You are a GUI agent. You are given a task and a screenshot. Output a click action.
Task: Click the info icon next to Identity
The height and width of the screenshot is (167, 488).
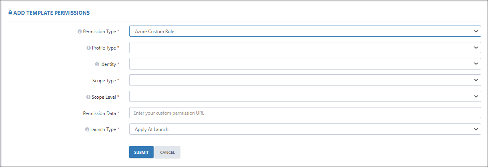click(x=97, y=64)
